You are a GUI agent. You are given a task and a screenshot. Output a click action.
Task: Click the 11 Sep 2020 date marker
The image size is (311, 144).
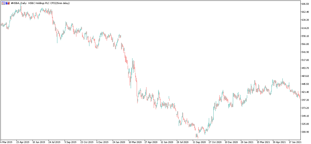[199, 142]
